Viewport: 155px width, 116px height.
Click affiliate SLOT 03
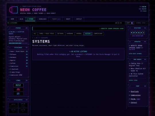click(x=13, y=111)
